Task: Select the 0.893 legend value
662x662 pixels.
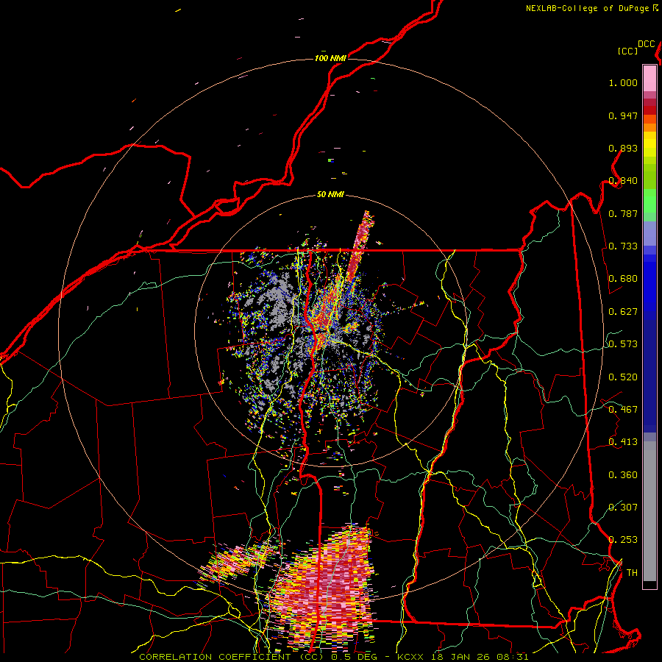Action: (x=623, y=148)
